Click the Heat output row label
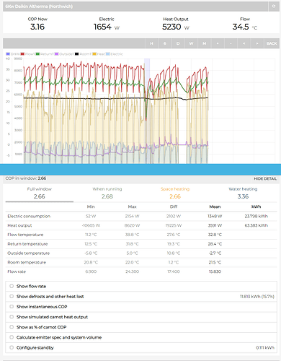Image resolution: width=281 pixels, height=361 pixels. (x=19, y=225)
